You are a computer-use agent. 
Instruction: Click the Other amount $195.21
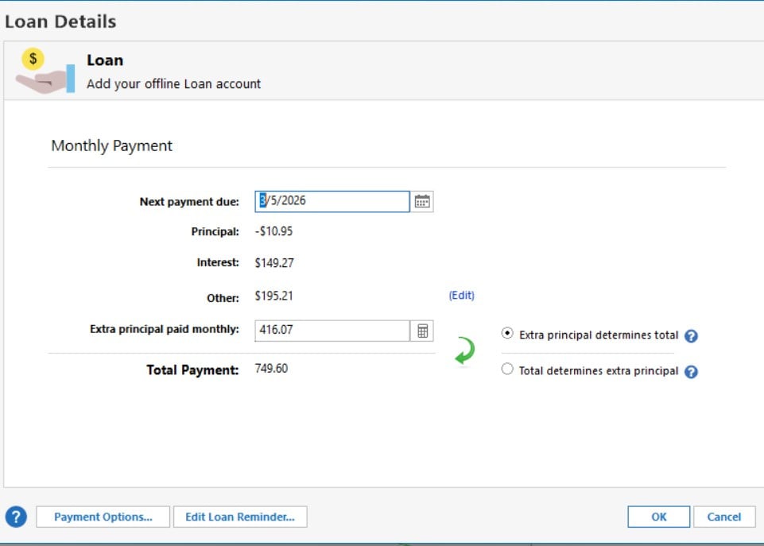coord(273,296)
